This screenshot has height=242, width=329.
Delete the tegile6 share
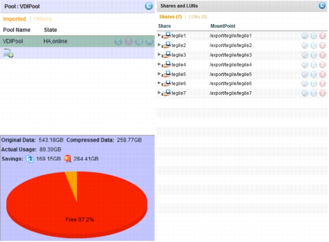(x=323, y=84)
